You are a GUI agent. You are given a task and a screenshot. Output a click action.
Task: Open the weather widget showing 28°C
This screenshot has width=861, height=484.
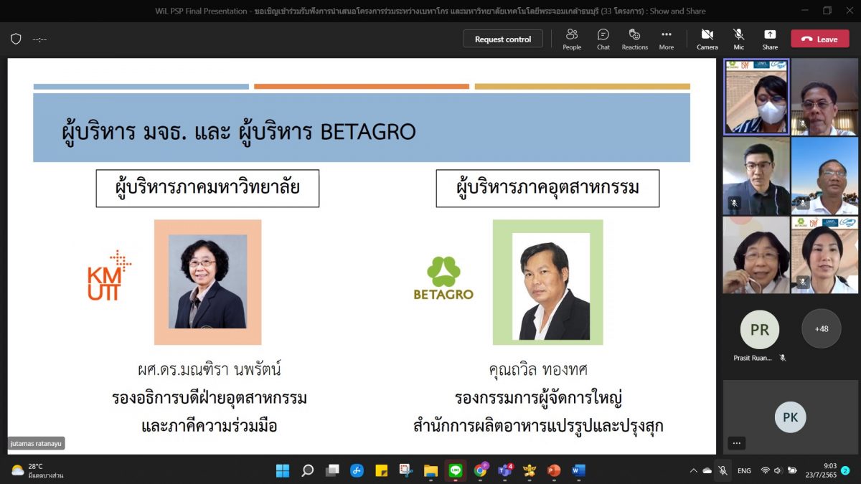click(x=37, y=470)
